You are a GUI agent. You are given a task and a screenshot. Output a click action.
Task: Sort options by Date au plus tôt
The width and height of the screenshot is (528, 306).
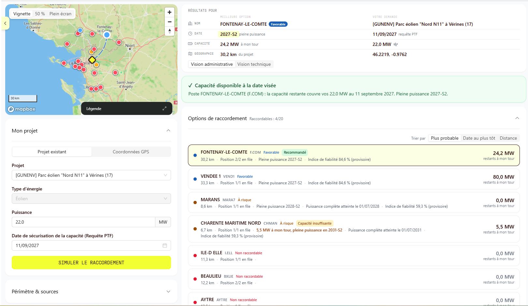479,138
